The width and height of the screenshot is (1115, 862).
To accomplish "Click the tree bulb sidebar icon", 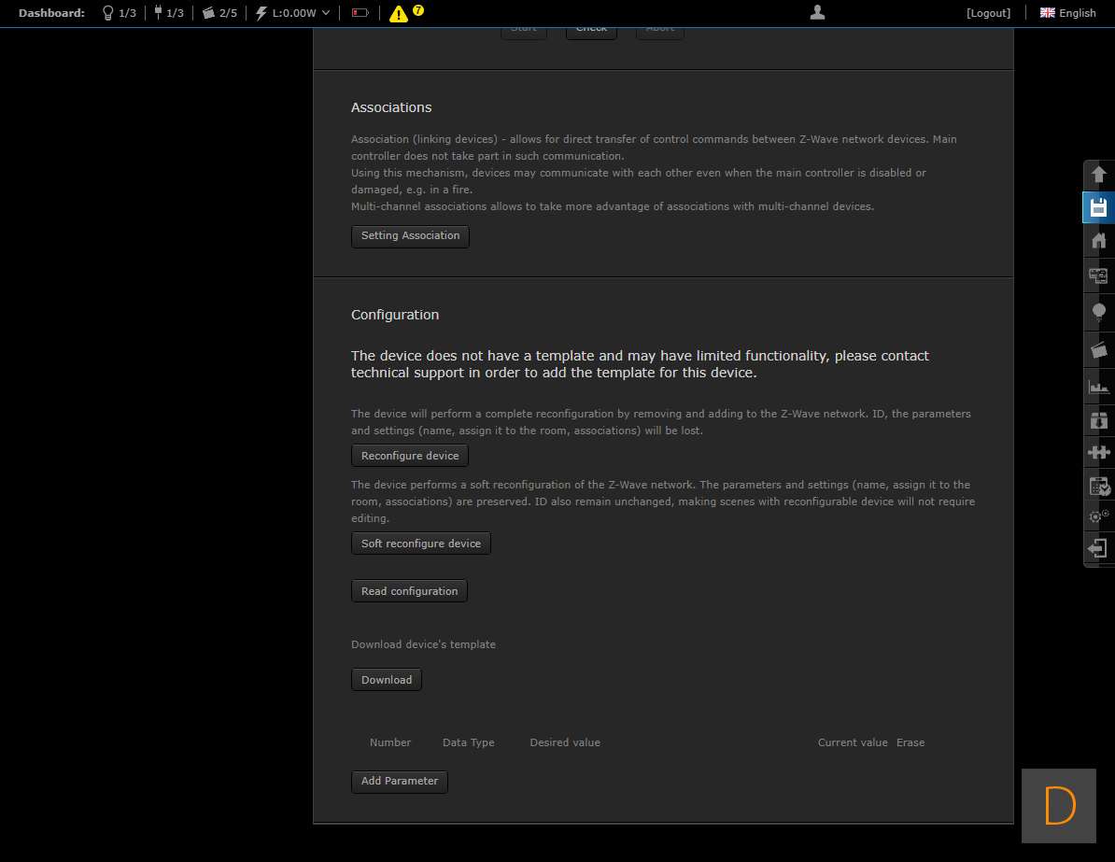I will tap(1098, 311).
